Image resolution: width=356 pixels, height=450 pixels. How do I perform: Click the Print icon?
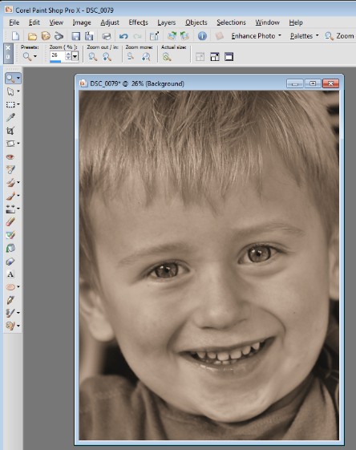(x=106, y=36)
